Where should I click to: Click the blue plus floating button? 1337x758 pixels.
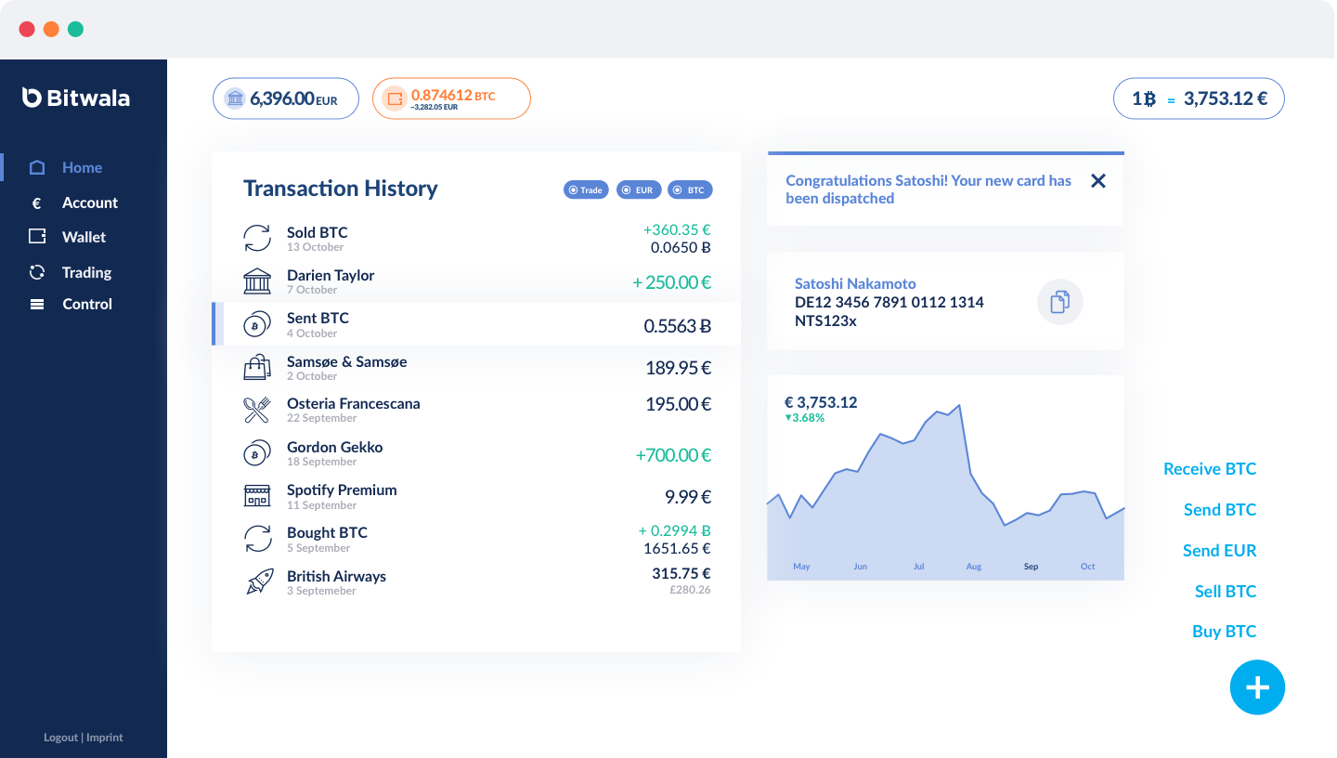1257,687
